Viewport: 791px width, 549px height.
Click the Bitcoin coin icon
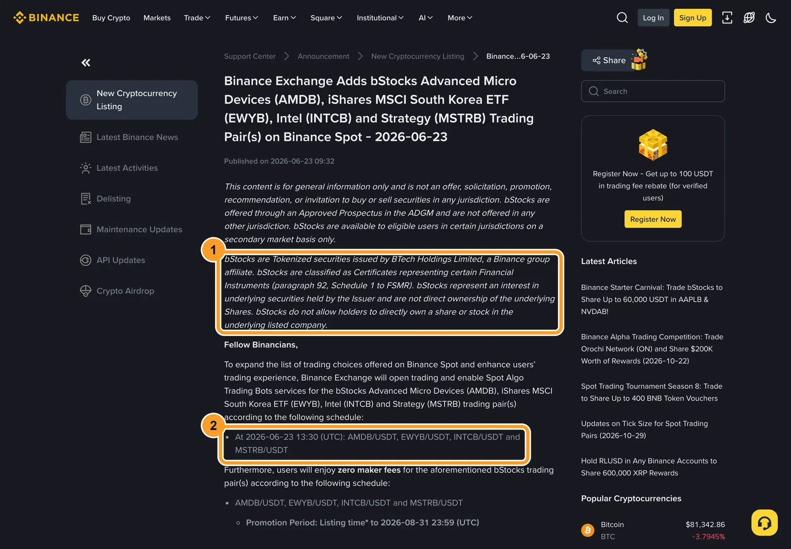click(588, 530)
